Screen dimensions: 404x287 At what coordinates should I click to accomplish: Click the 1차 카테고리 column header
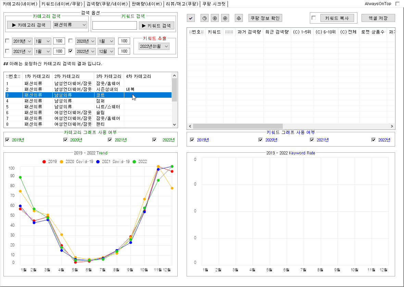pyautogui.click(x=37, y=77)
